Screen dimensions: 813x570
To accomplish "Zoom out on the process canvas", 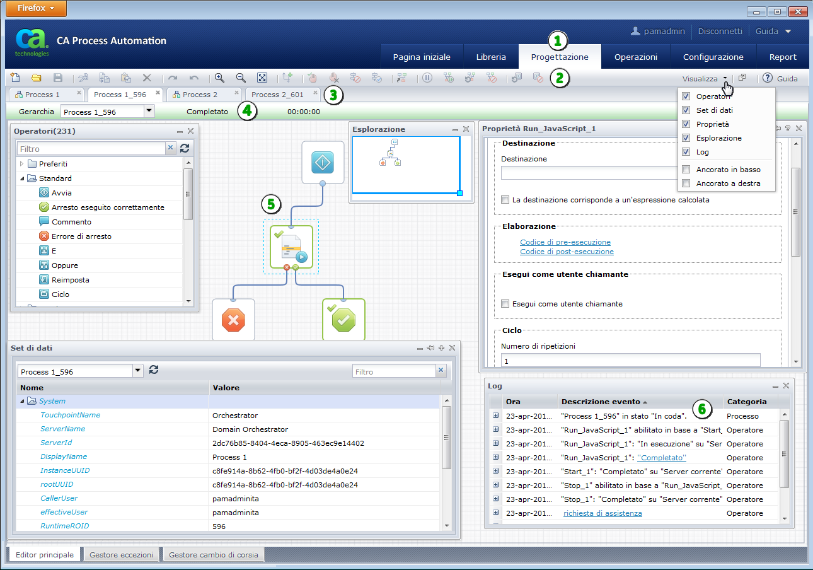I will coord(241,78).
